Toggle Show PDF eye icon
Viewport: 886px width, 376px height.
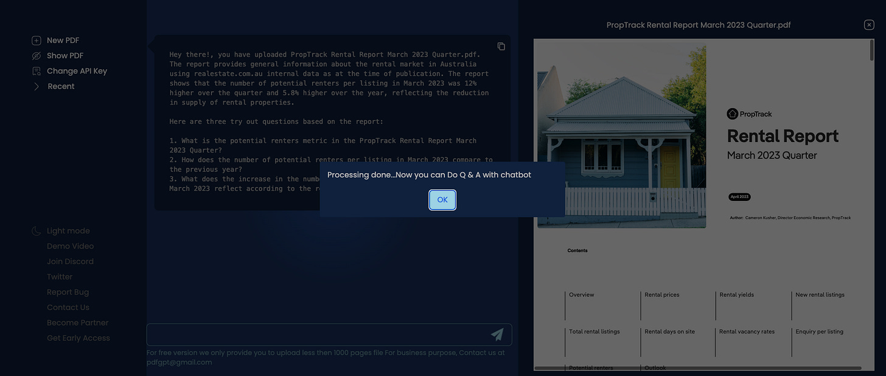pyautogui.click(x=37, y=56)
